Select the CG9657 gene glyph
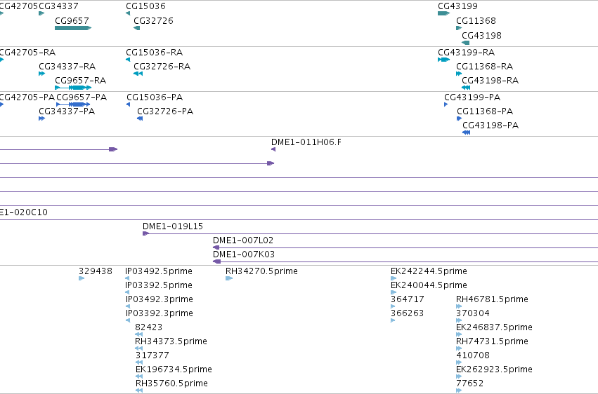 coord(73,28)
